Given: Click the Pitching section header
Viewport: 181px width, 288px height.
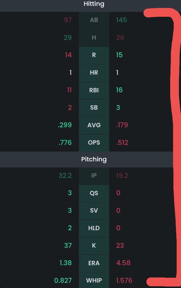Looking at the screenshot, I should coord(94,159).
